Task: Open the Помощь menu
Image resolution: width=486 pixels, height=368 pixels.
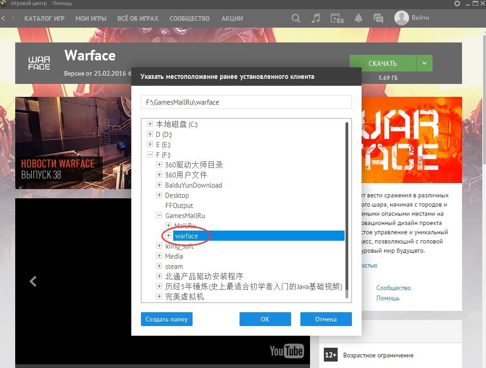Action: [x=62, y=3]
